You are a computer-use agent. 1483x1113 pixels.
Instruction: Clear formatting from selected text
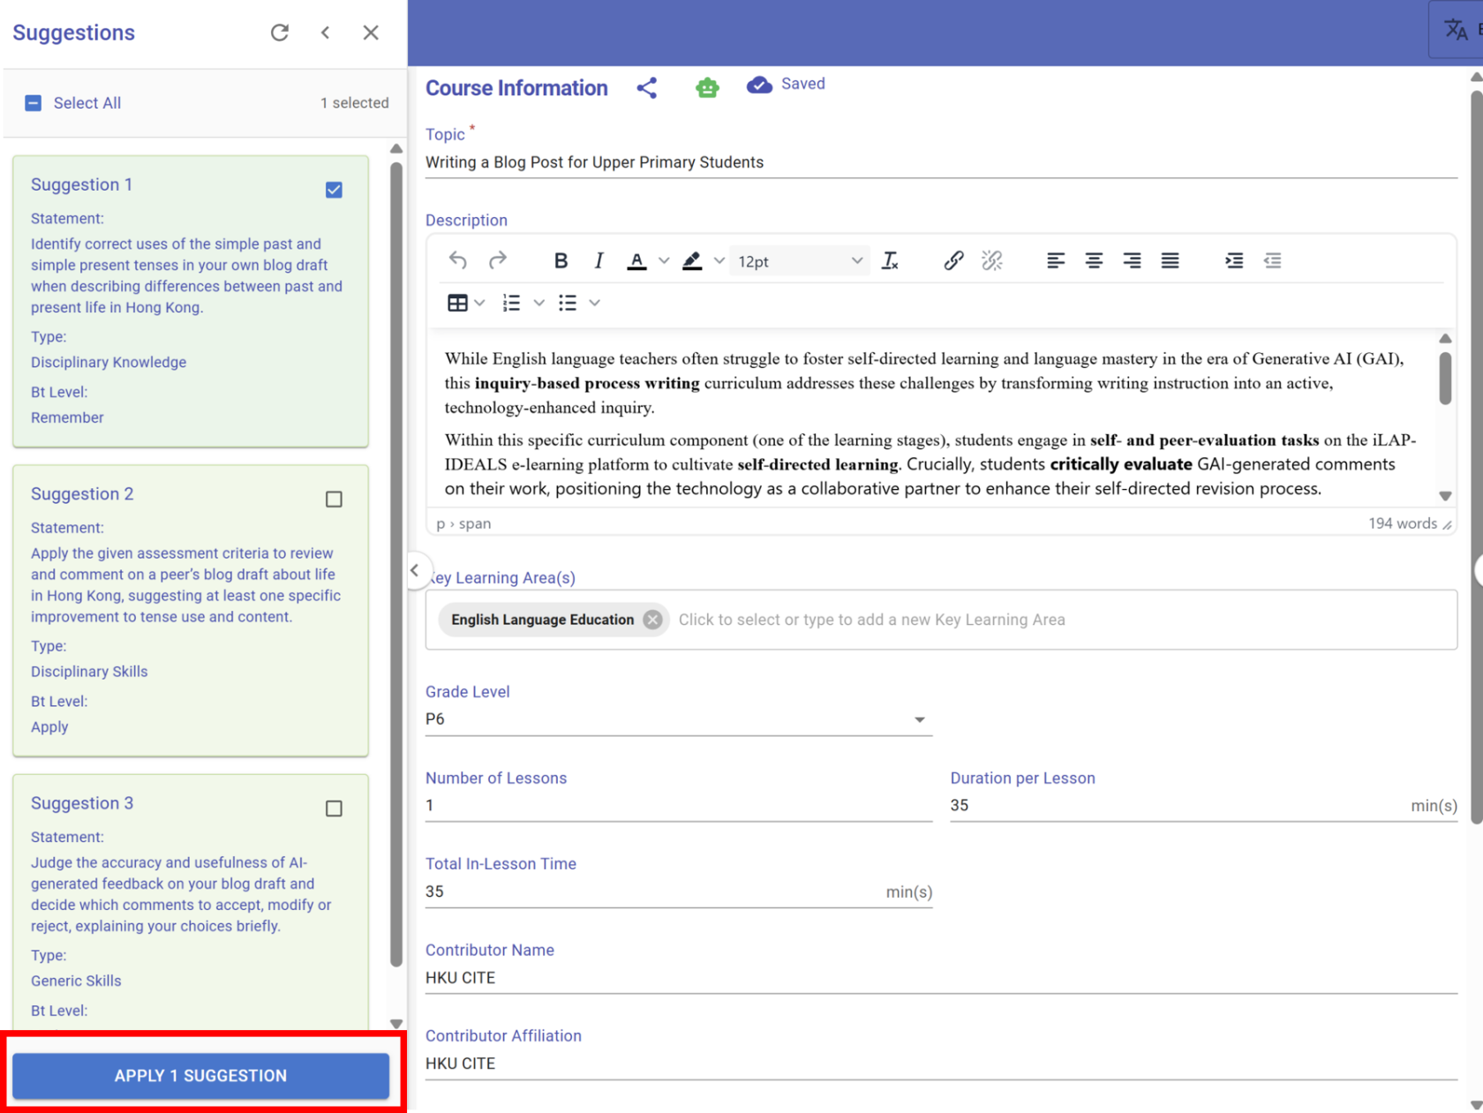[890, 260]
